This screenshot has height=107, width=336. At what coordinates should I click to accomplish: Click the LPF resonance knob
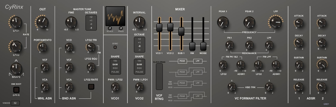(269, 45)
